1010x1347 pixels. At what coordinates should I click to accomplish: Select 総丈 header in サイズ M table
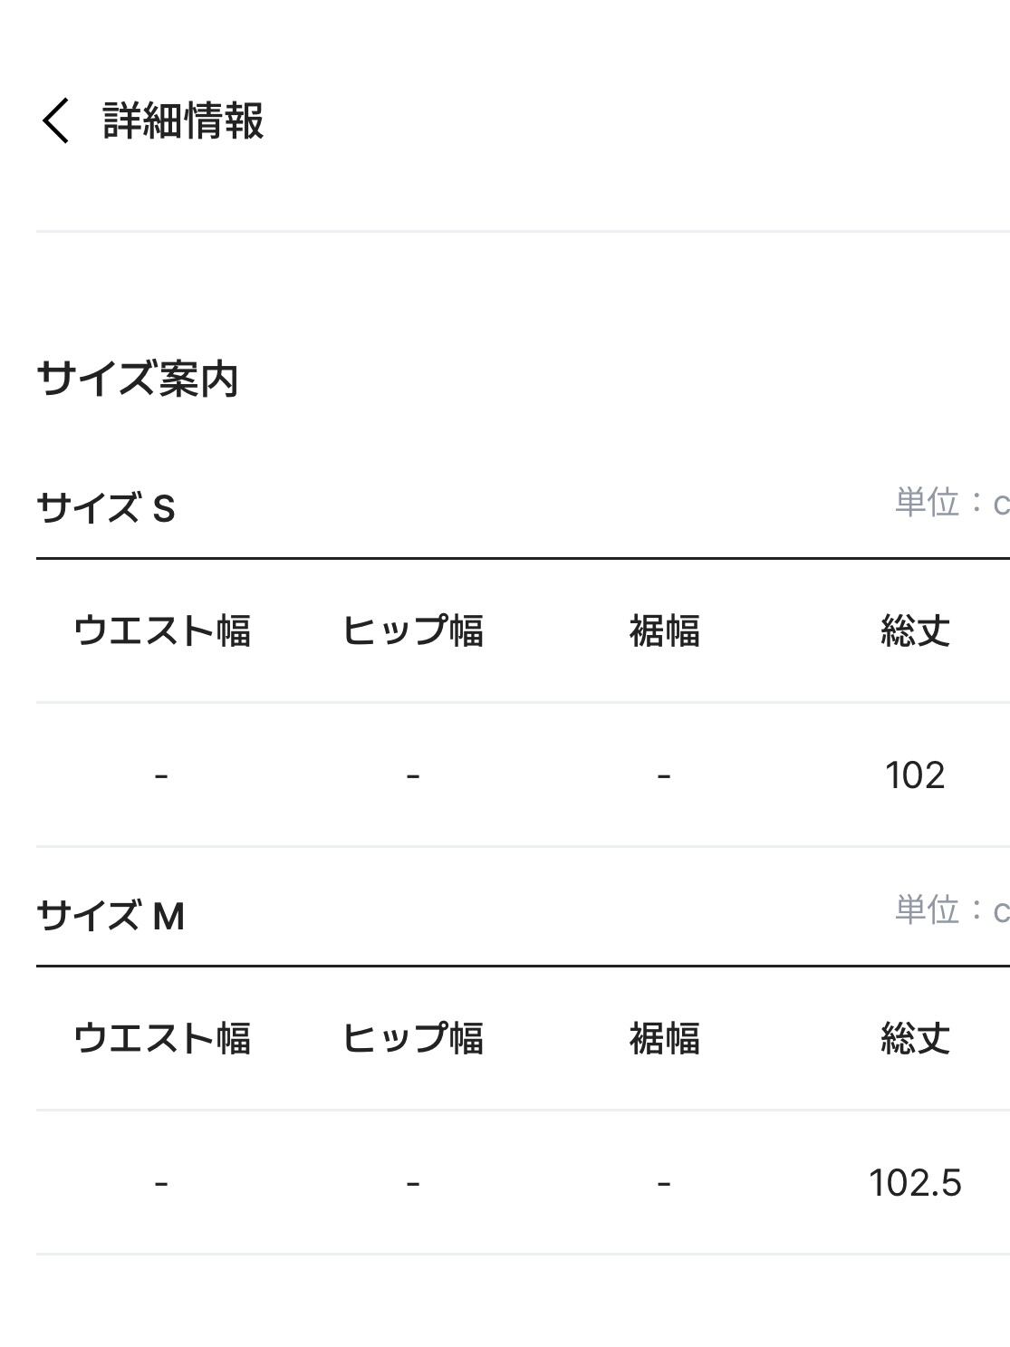pyautogui.click(x=915, y=1038)
